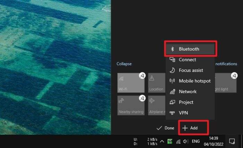Add the VPN quick action
Viewport: 243px width, 148px height.
190,113
